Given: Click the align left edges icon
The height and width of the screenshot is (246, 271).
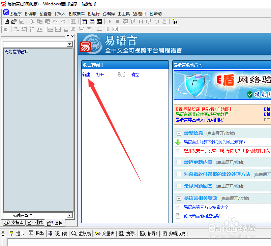Looking at the screenshot, I should pyautogui.click(x=16, y=29).
